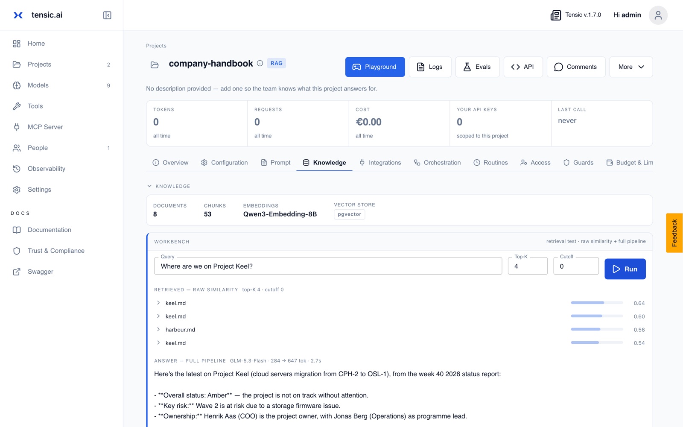Click the Trust & Compliance shield icon
The width and height of the screenshot is (683, 427).
pyautogui.click(x=17, y=251)
